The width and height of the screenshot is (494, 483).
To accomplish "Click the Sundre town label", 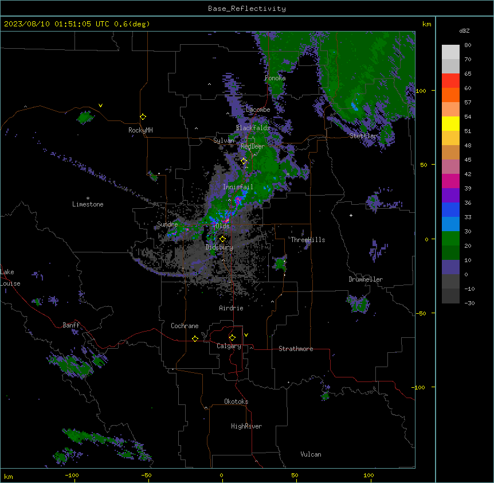I will point(167,224).
